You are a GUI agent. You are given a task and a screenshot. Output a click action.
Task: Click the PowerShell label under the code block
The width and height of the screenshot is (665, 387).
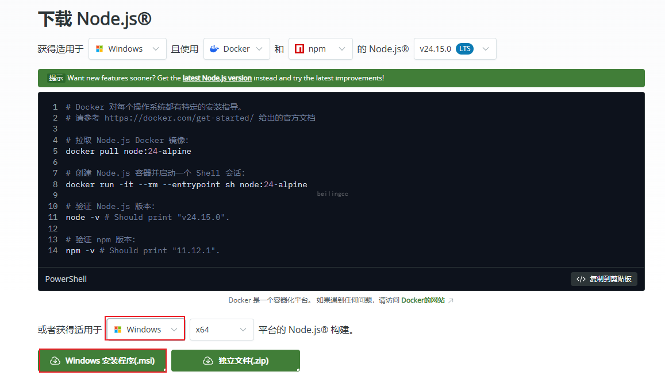click(x=66, y=279)
